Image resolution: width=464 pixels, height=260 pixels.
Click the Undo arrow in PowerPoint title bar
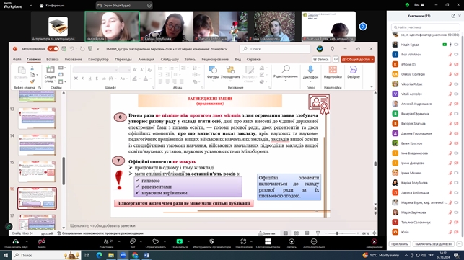[x=72, y=49]
